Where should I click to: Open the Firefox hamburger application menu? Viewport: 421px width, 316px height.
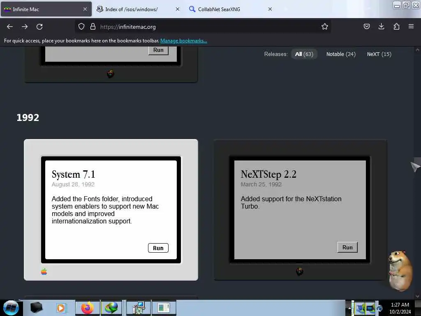(x=411, y=27)
